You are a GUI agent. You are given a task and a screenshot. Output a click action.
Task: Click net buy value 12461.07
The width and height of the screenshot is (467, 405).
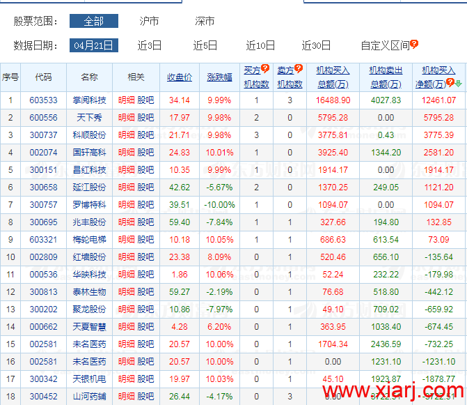438,100
